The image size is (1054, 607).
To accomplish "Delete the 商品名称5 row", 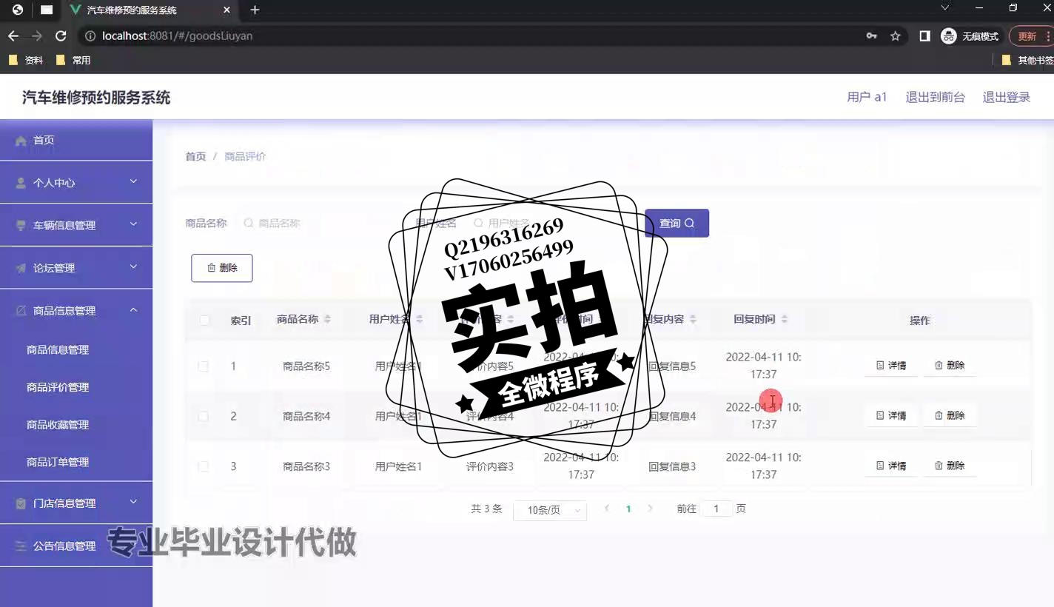I will (x=950, y=366).
